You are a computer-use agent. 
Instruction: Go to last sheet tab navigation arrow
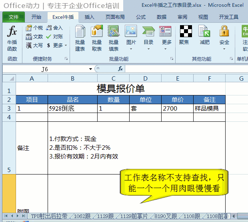tap(24, 216)
